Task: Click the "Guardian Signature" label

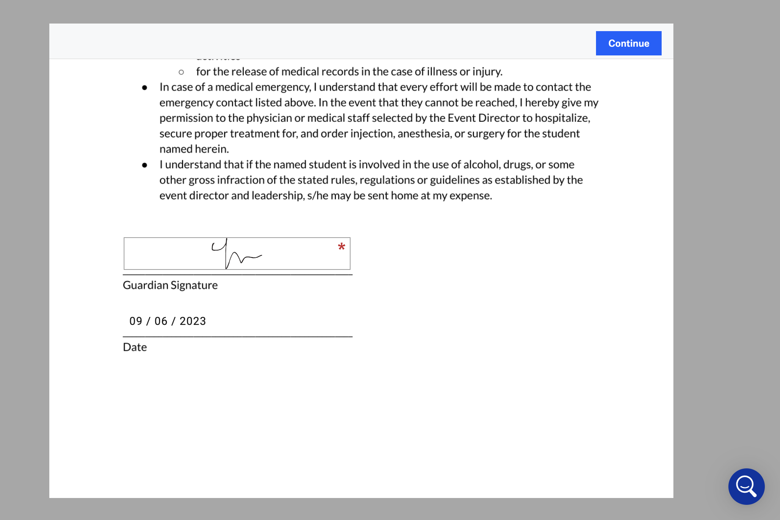Action: tap(170, 285)
